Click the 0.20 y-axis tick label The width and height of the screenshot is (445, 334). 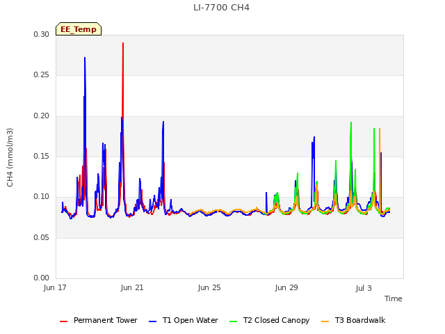point(42,116)
